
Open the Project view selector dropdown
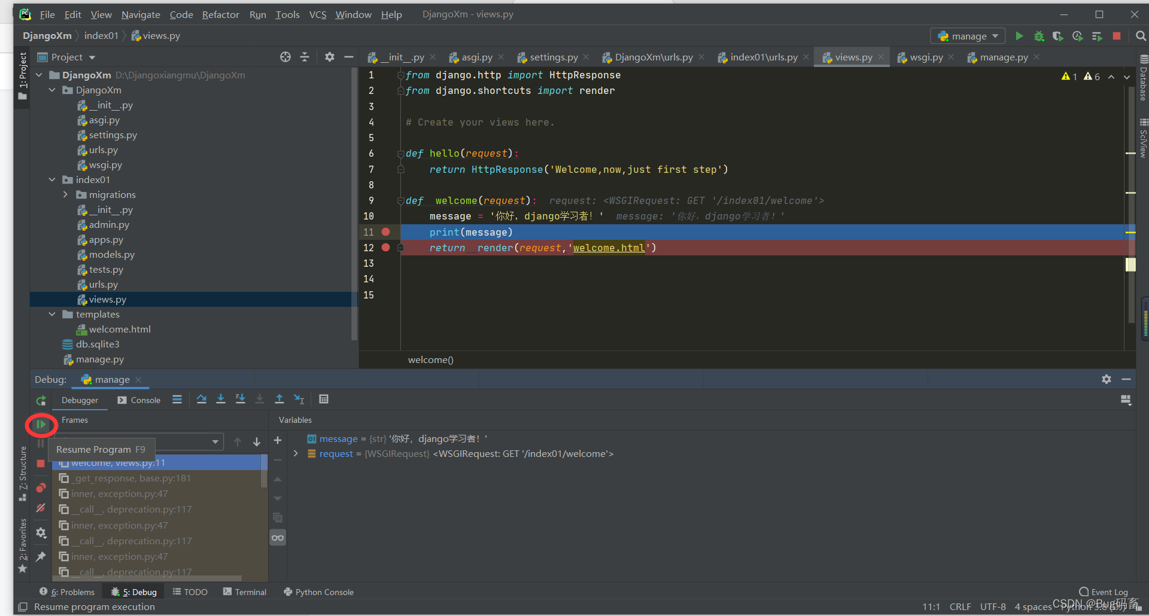66,57
